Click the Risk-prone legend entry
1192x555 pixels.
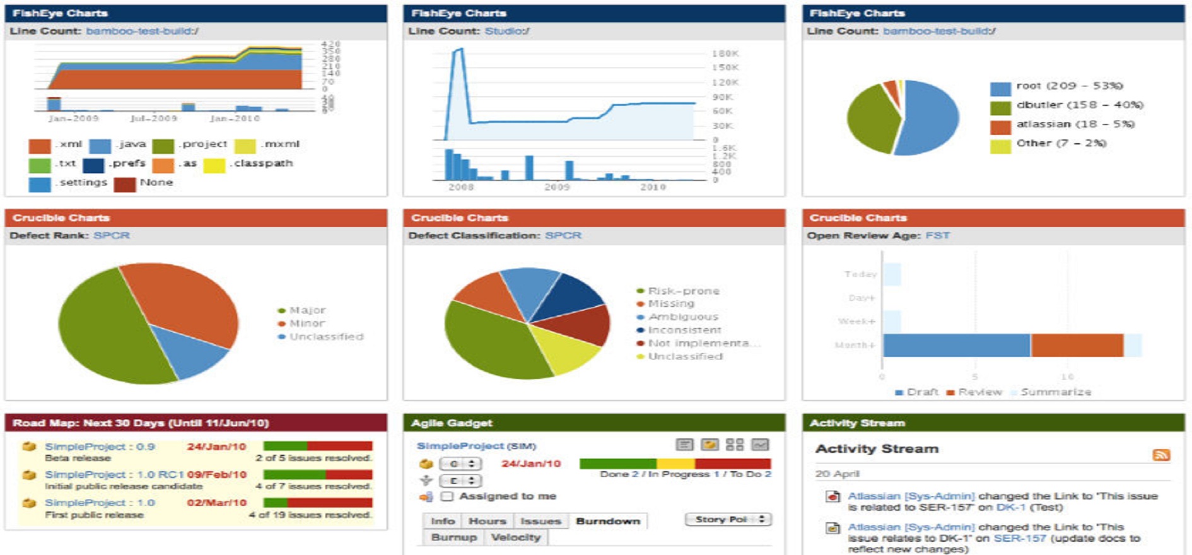pyautogui.click(x=679, y=291)
